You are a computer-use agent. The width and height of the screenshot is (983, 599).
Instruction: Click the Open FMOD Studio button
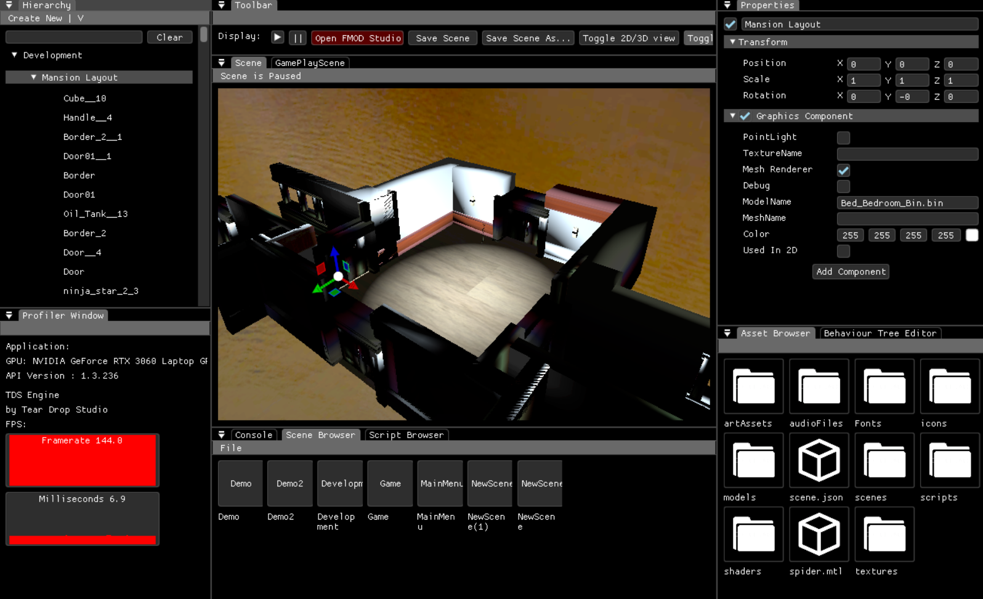coord(357,38)
